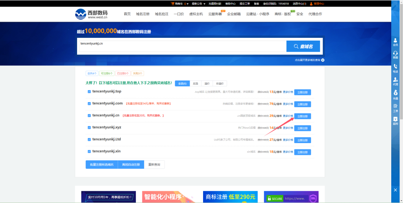
Task: Open 虚拟主机 navigation item
Action: 196,14
